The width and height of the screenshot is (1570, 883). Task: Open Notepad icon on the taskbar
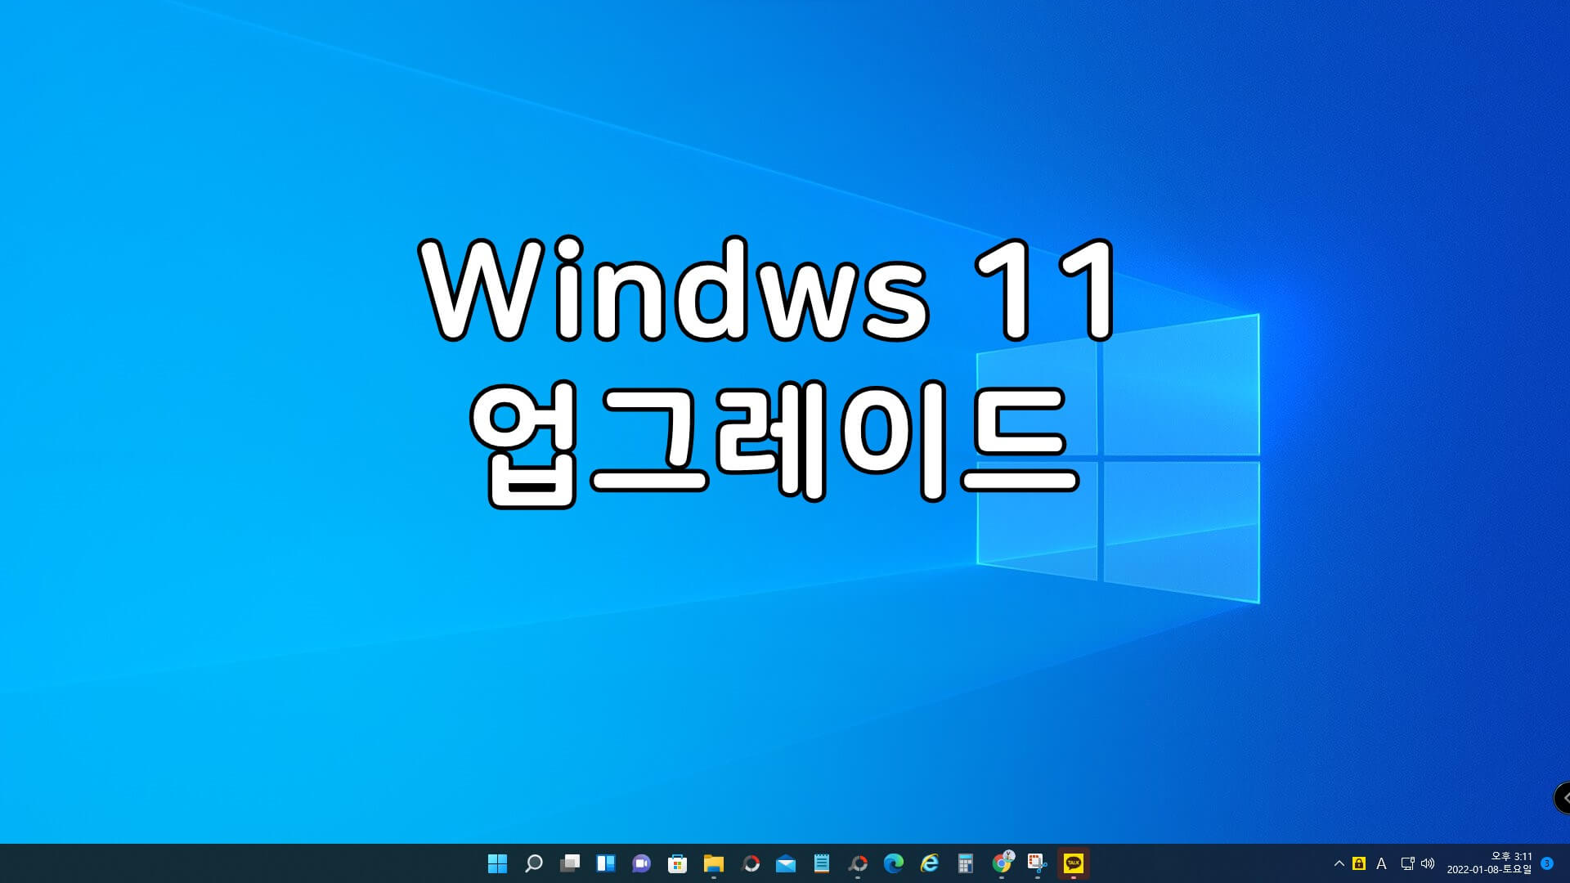(x=822, y=863)
